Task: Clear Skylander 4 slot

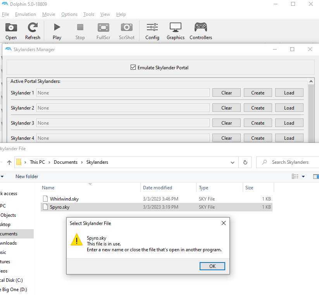Action: (226, 138)
